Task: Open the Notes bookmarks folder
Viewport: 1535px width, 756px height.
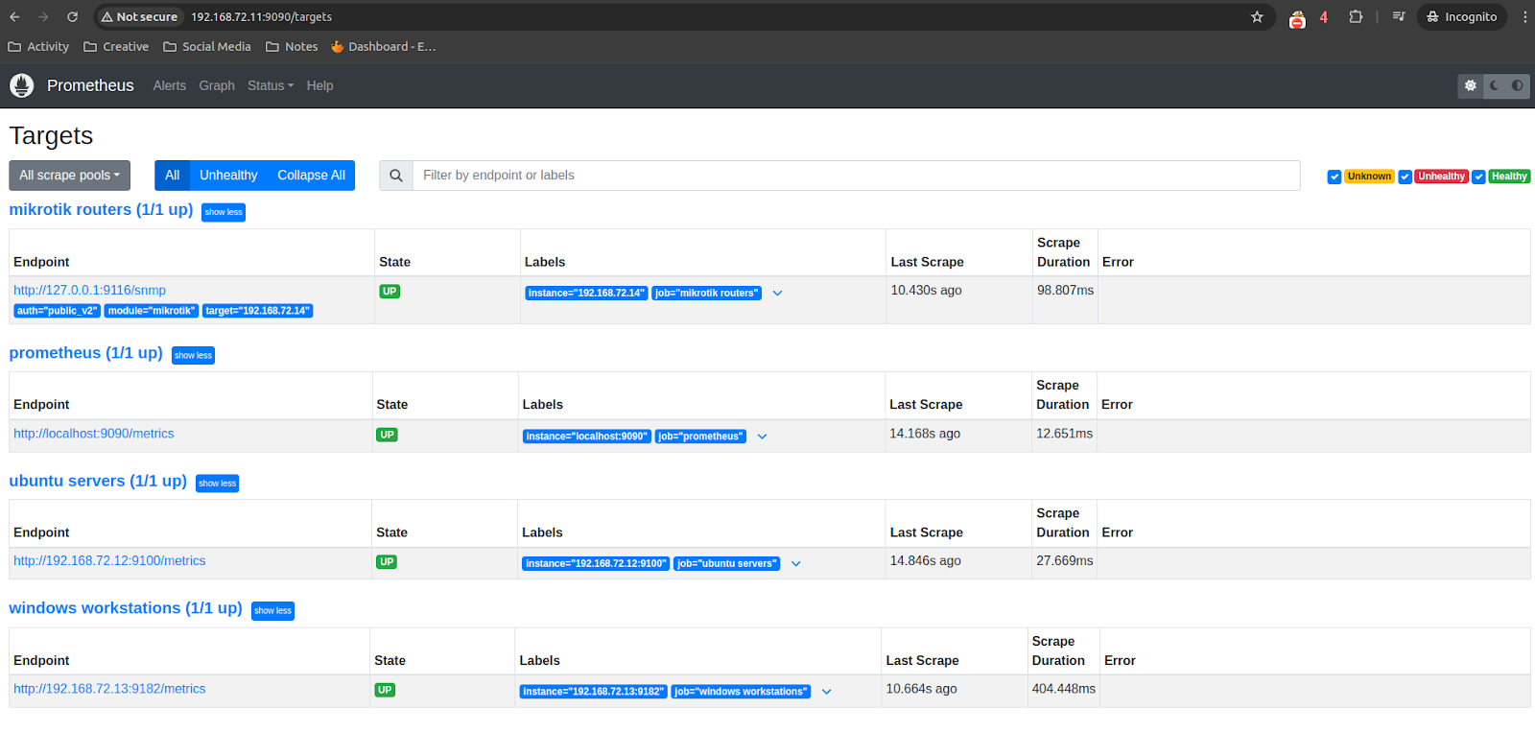Action: (292, 46)
